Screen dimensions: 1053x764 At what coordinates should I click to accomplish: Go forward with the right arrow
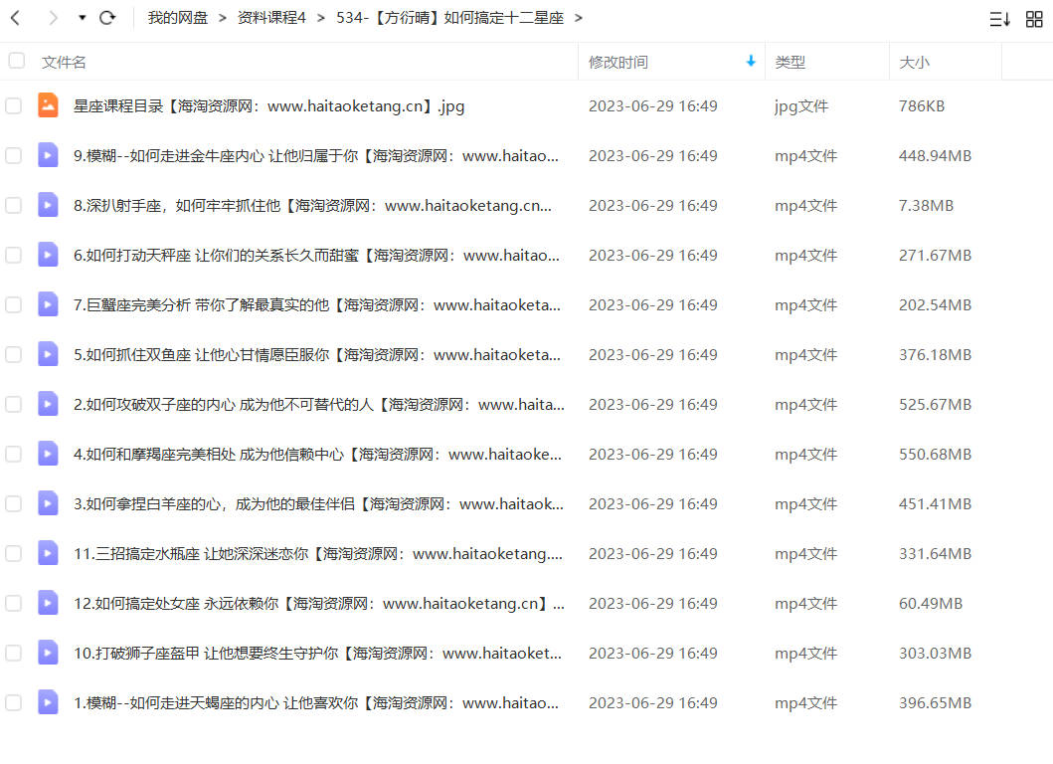(53, 18)
